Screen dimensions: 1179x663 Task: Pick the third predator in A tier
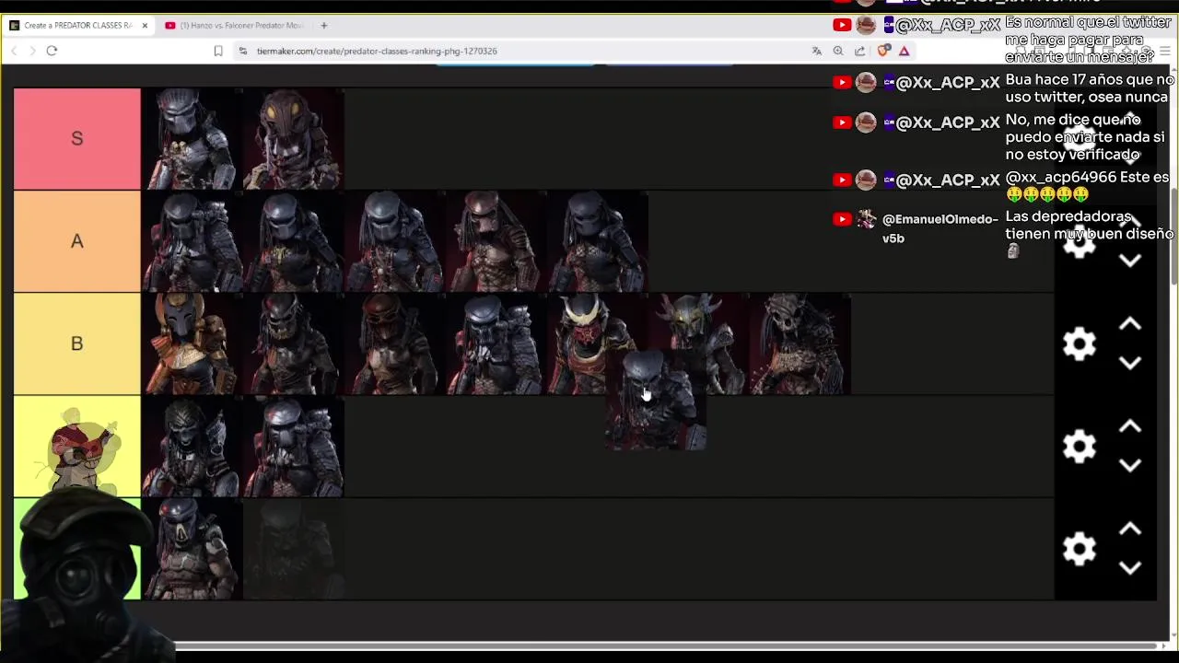(x=395, y=241)
